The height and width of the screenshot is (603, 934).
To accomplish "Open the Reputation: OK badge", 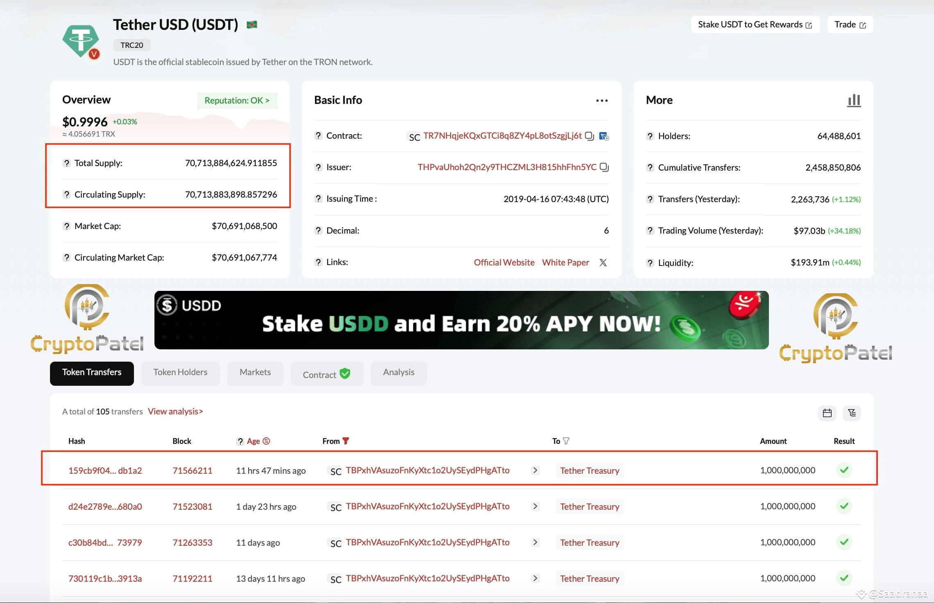I will tap(237, 101).
